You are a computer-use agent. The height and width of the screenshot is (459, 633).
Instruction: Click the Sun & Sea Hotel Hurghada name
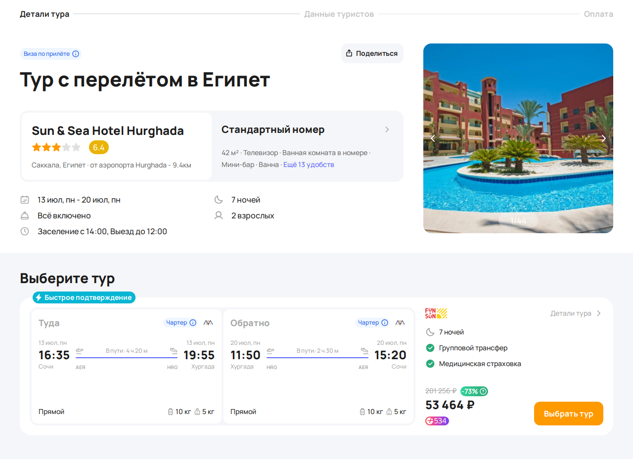point(108,130)
